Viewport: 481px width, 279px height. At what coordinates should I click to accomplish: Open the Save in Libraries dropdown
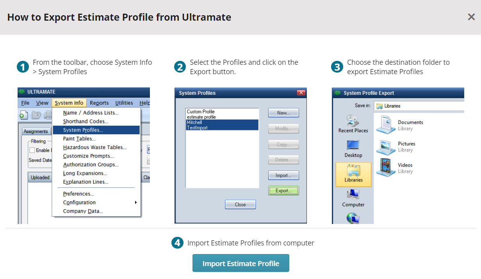[x=419, y=106]
